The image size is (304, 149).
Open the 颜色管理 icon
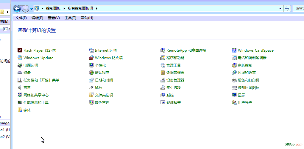(x=91, y=102)
